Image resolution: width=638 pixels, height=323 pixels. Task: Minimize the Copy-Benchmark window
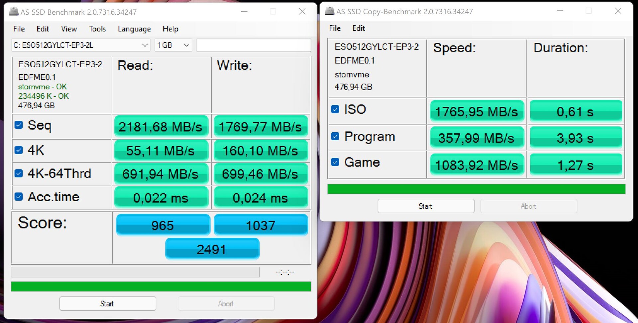click(560, 11)
